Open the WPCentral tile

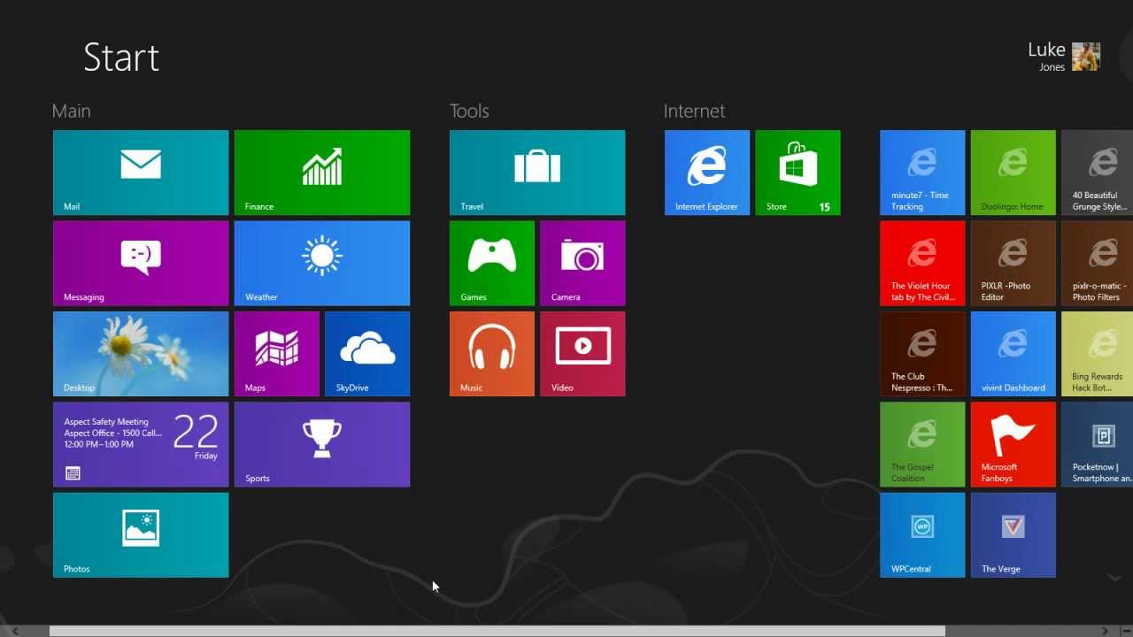click(x=922, y=535)
